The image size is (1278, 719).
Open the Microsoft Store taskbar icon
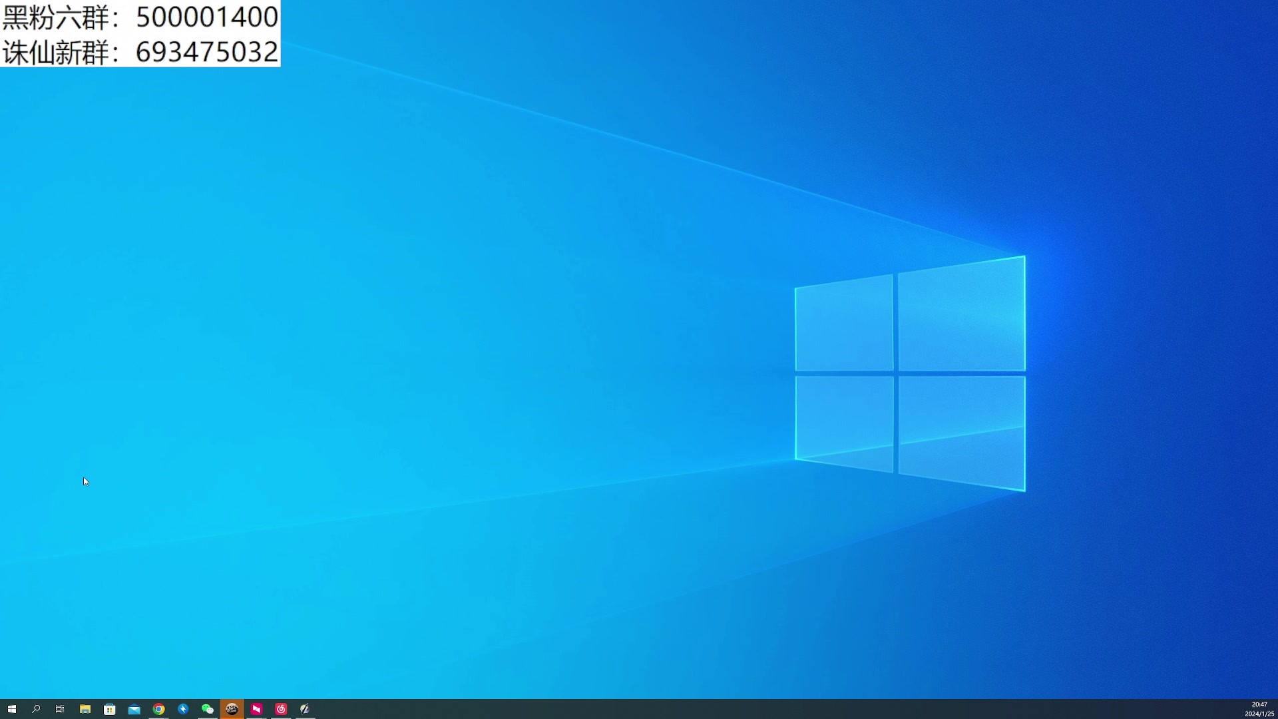[110, 709]
